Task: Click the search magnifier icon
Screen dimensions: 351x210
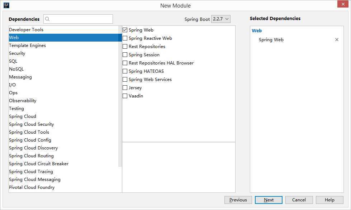Action: pos(47,19)
